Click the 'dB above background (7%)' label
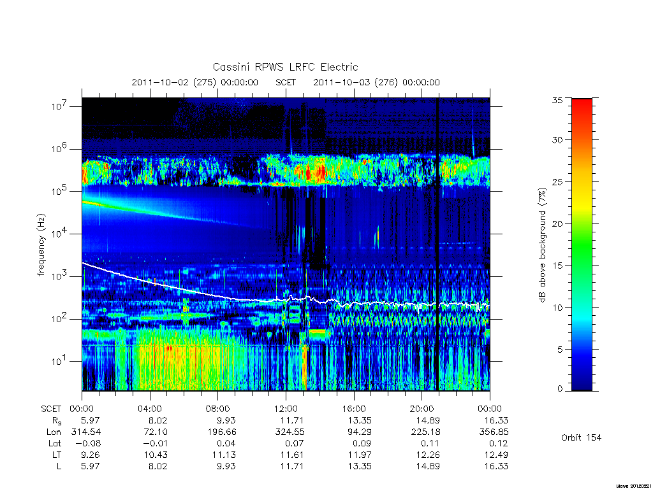This screenshot has width=653, height=489. coord(542,245)
